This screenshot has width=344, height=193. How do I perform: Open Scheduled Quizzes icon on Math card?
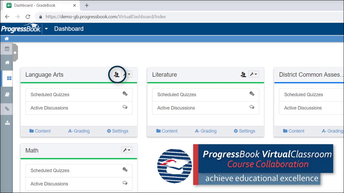[125, 169]
